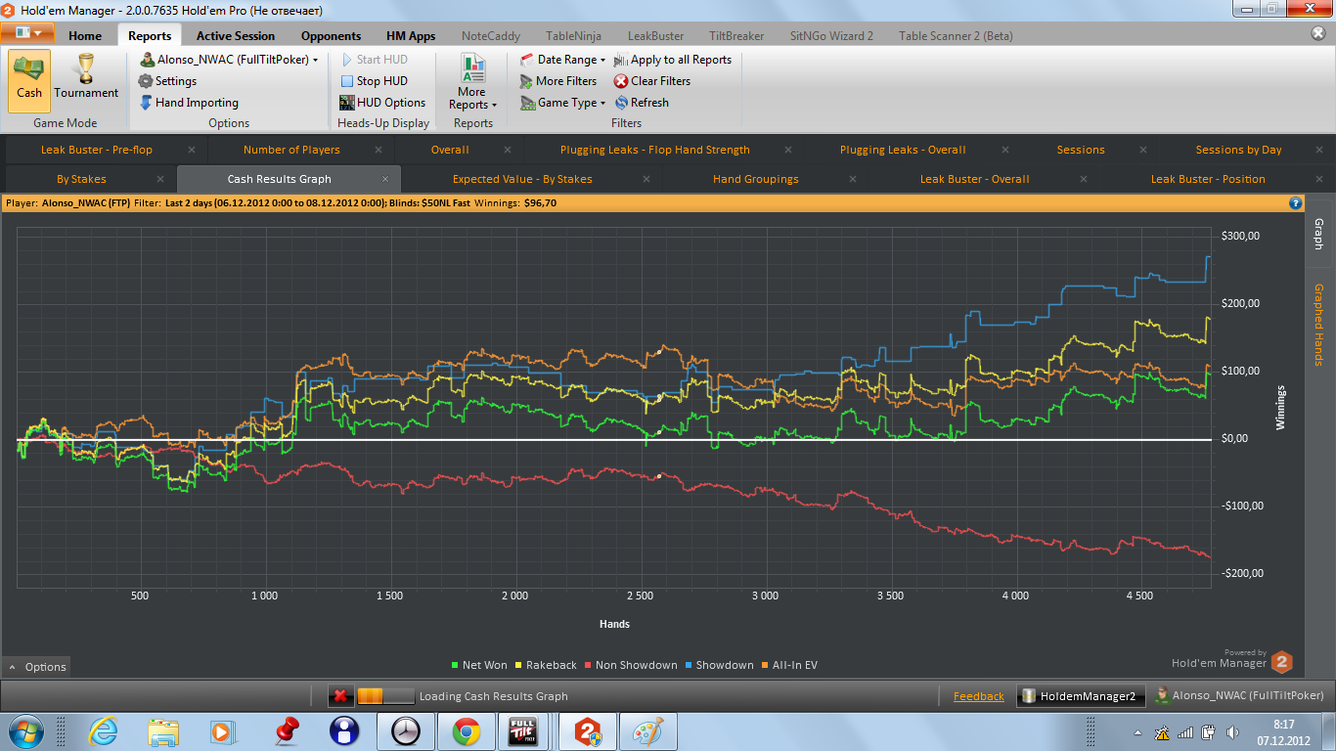The width and height of the screenshot is (1336, 751).
Task: Toggle All-In EV line in legend
Action: point(788,665)
